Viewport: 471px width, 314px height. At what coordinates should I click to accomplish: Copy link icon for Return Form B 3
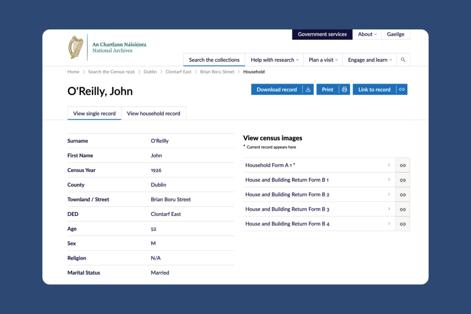(x=403, y=209)
